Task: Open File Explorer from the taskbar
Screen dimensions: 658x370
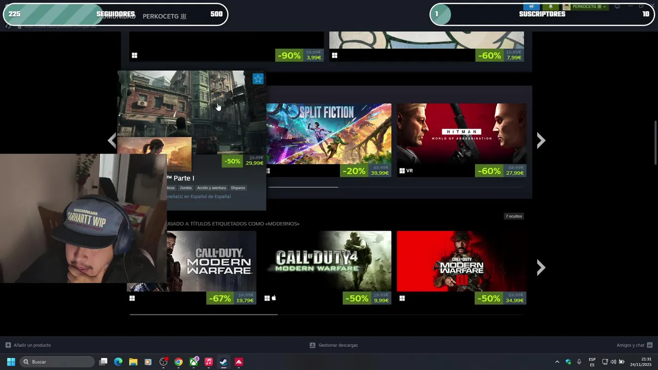Action: (133, 362)
